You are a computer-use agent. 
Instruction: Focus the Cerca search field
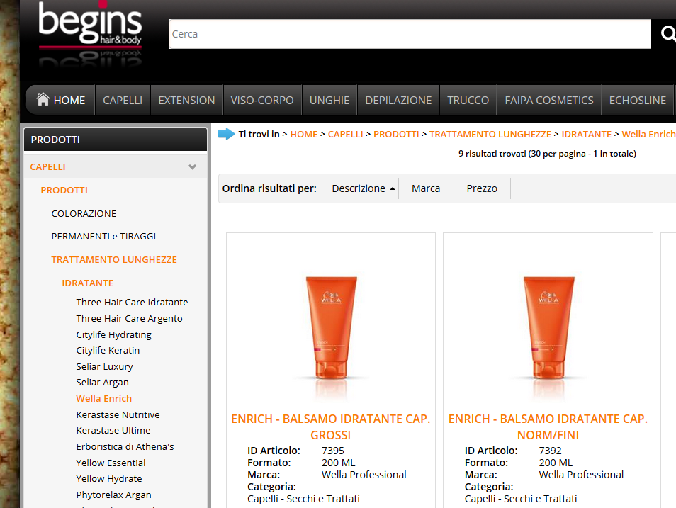[x=410, y=34]
